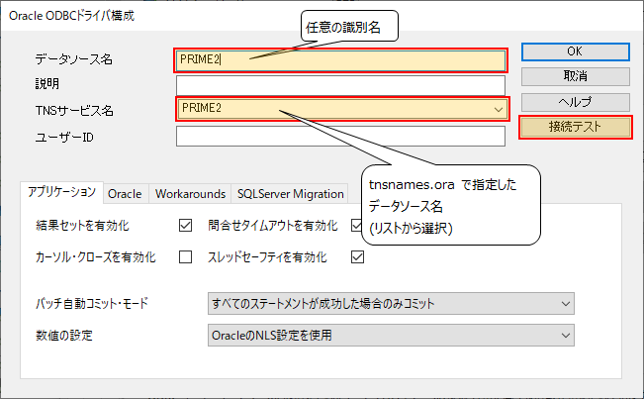Click the OK button

pyautogui.click(x=576, y=51)
